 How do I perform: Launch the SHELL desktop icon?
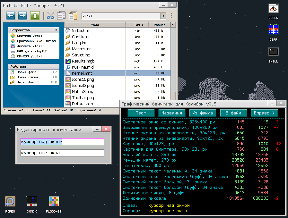click(x=273, y=52)
